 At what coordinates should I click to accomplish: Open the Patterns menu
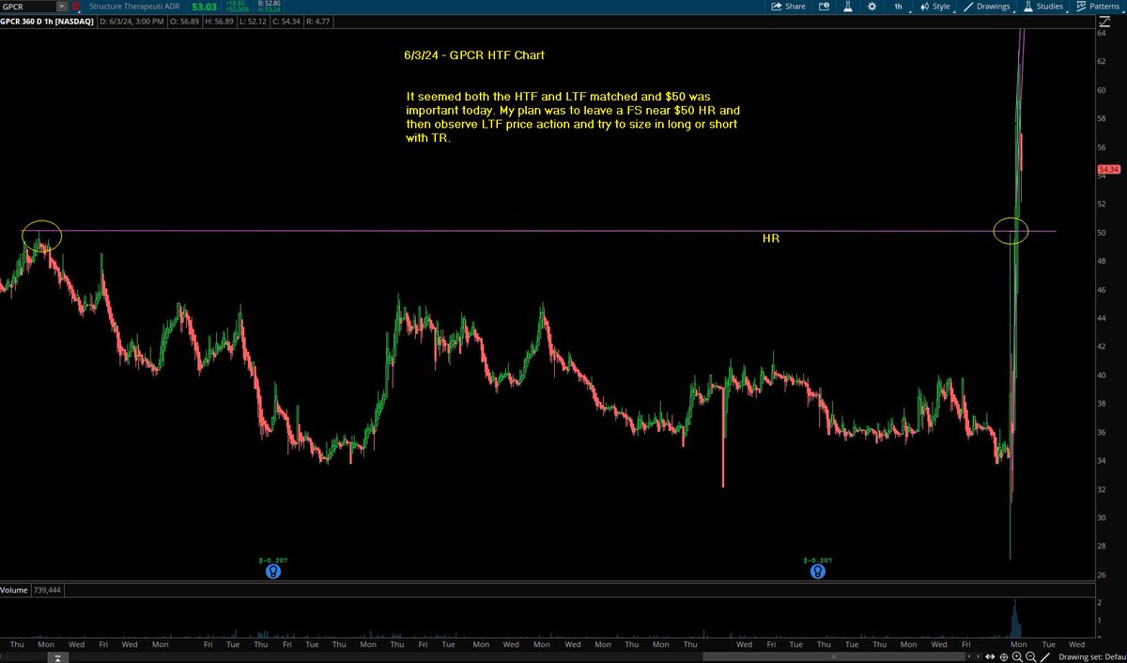(x=1098, y=7)
